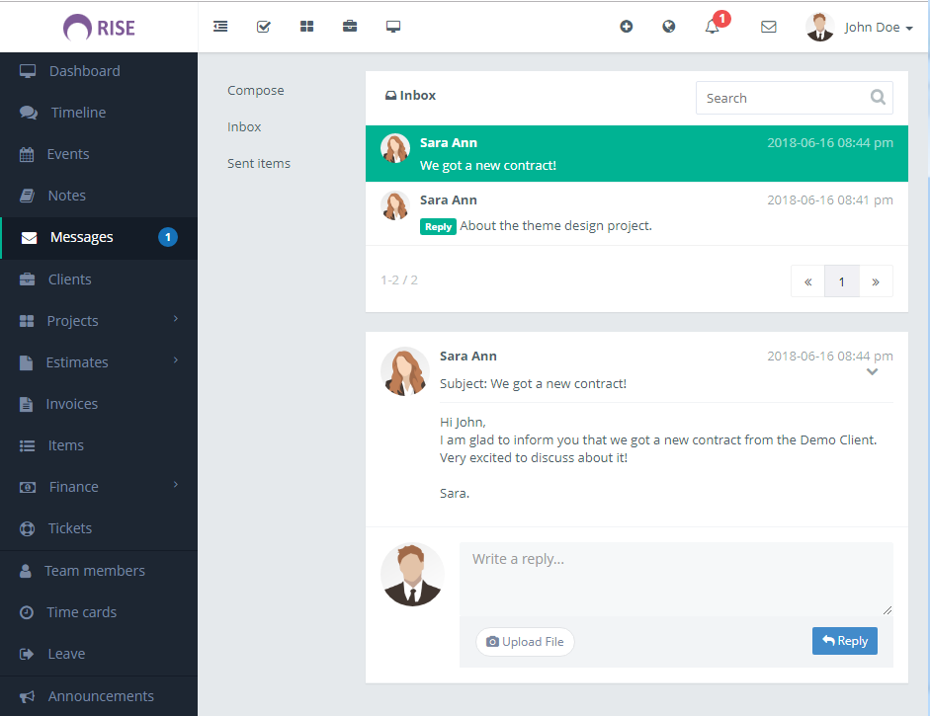Click the grid projects icon in top bar

306,27
